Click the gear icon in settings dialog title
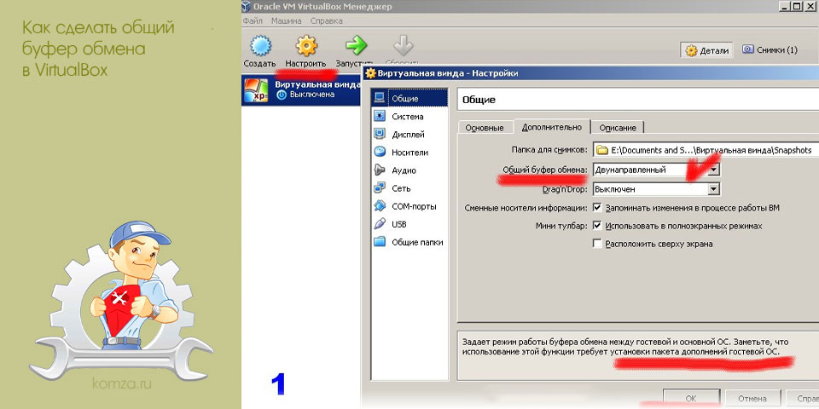 click(x=370, y=73)
